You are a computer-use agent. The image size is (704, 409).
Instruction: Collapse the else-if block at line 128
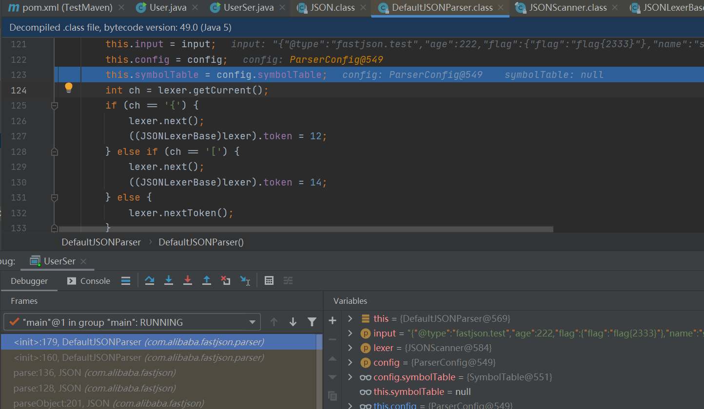coord(55,151)
